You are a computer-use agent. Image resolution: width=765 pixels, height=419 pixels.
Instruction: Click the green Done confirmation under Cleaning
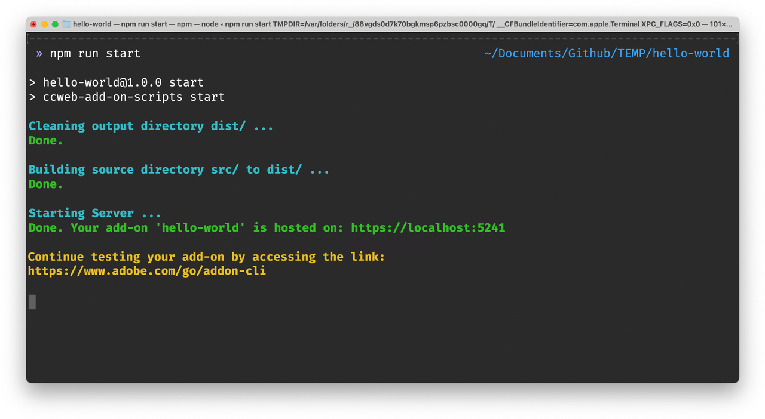[x=45, y=140]
